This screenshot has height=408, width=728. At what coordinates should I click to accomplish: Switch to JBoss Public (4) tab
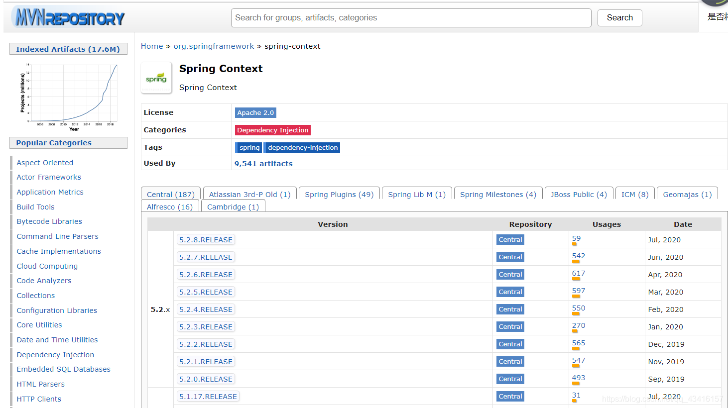[579, 195]
